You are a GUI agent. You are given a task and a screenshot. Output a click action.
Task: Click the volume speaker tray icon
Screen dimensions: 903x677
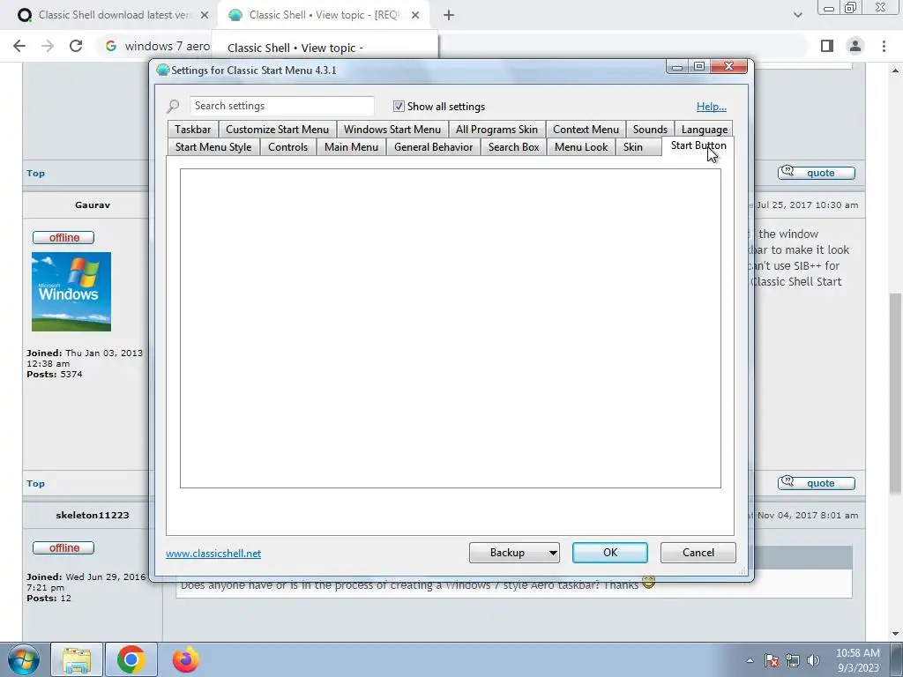coord(813,661)
